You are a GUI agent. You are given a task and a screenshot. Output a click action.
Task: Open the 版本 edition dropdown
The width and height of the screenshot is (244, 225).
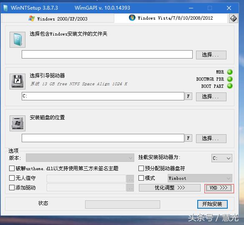pos(80,158)
